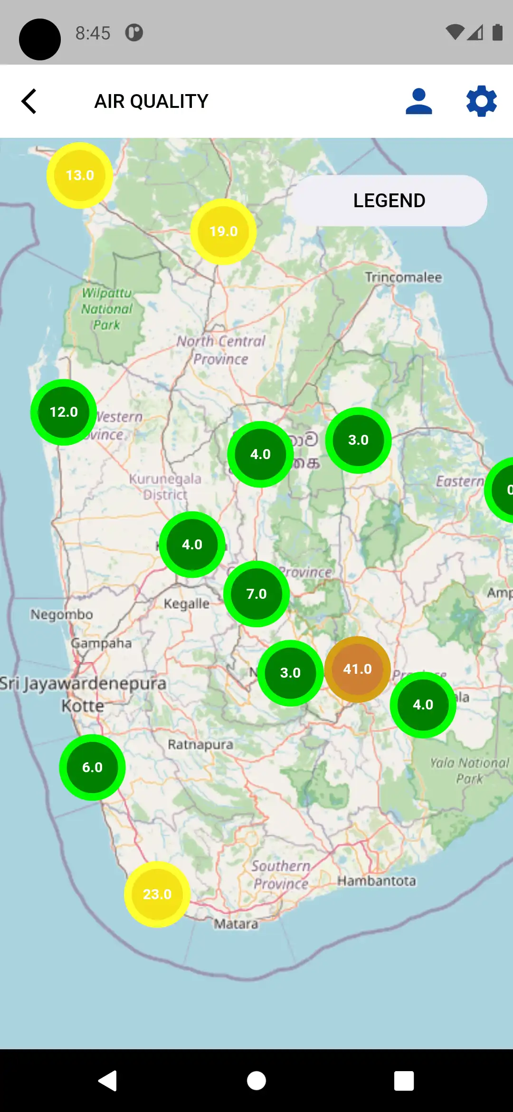Image resolution: width=513 pixels, height=1112 pixels.
Task: Select the green 6.0 coastal marker
Action: 92,767
